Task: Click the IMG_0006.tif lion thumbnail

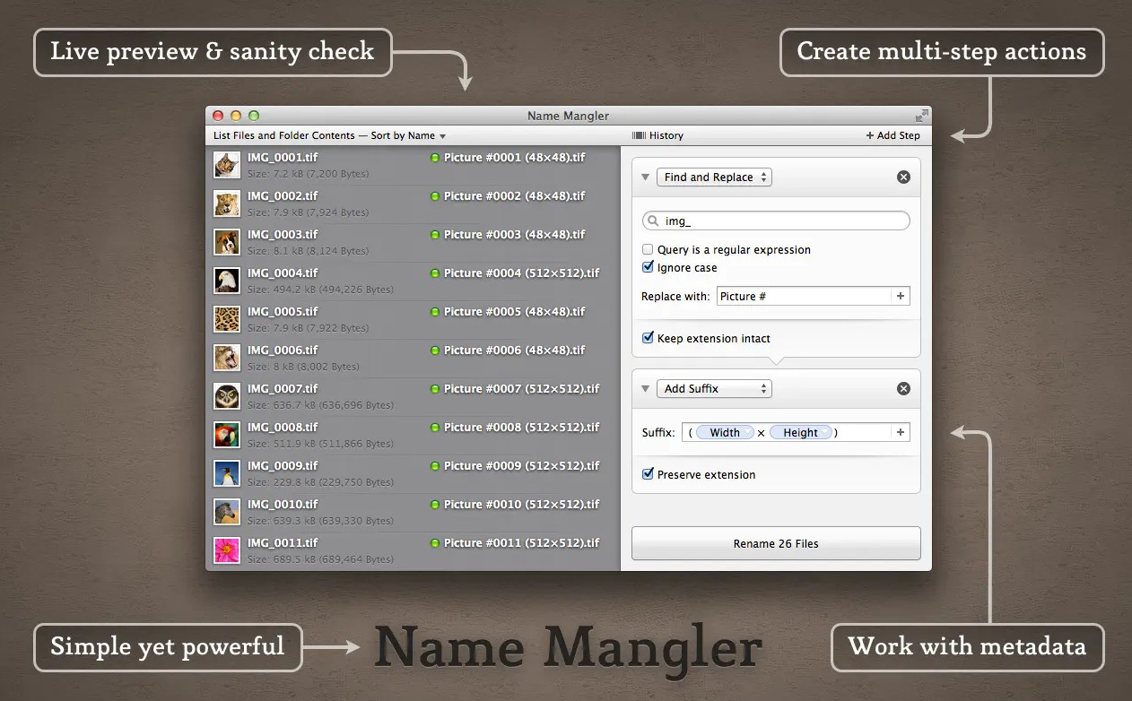Action: 226,358
